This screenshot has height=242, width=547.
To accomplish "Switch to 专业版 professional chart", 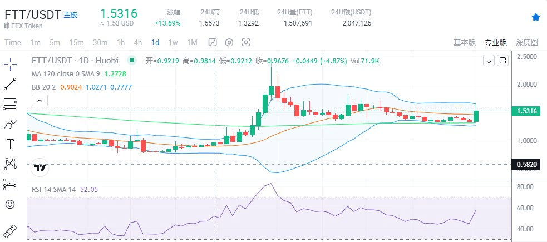I will (495, 42).
